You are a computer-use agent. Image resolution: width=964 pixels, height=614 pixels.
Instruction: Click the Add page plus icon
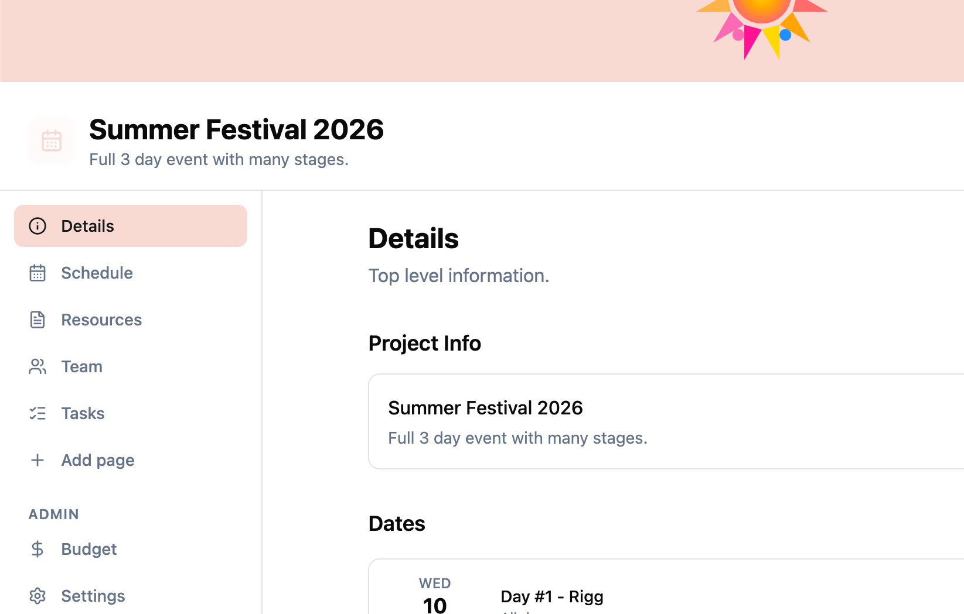click(x=38, y=460)
